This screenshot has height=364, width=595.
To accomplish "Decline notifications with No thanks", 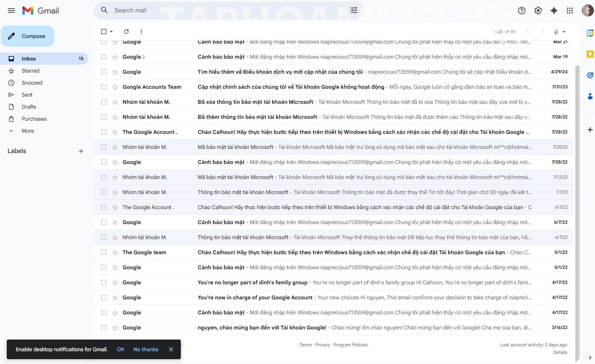I will (x=145, y=349).
